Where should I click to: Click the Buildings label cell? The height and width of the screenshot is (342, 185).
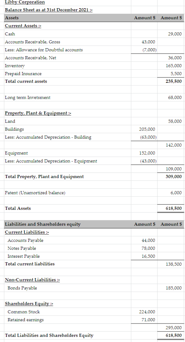15,129
